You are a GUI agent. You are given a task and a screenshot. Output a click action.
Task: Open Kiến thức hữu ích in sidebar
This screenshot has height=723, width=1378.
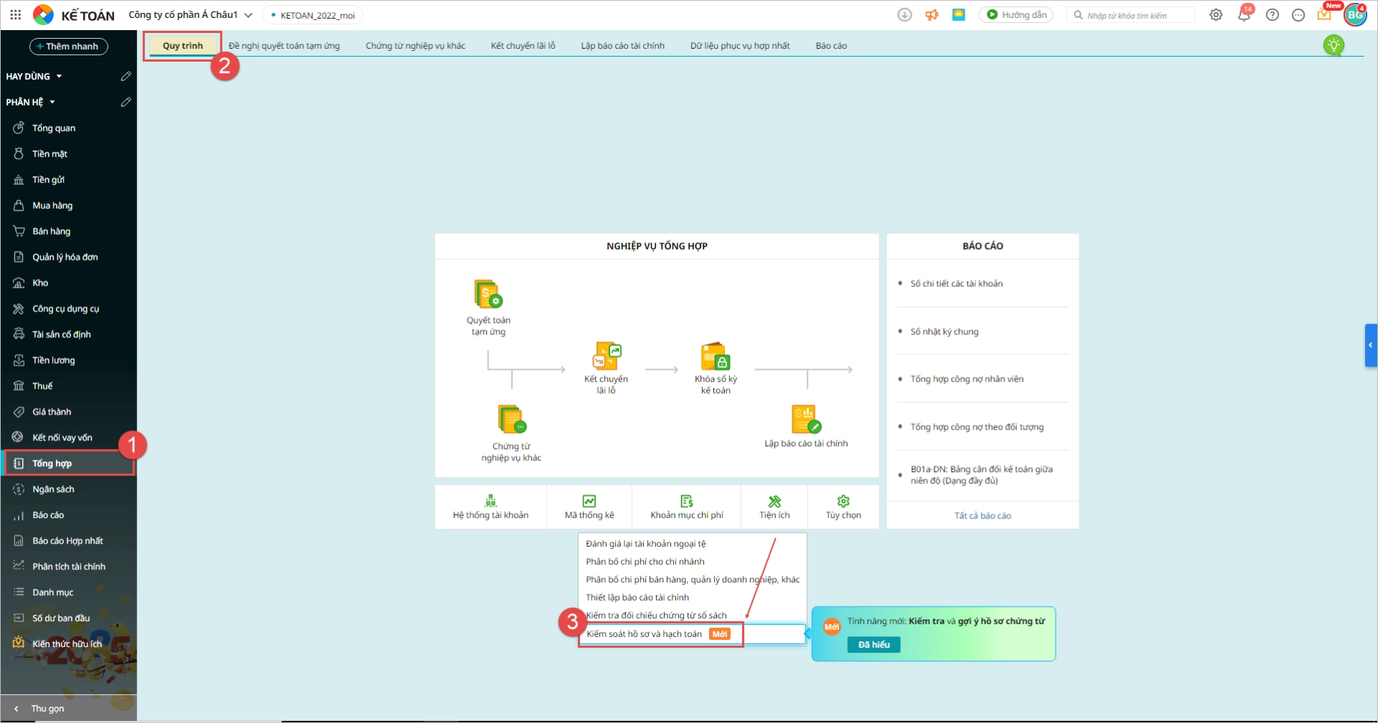coord(68,644)
